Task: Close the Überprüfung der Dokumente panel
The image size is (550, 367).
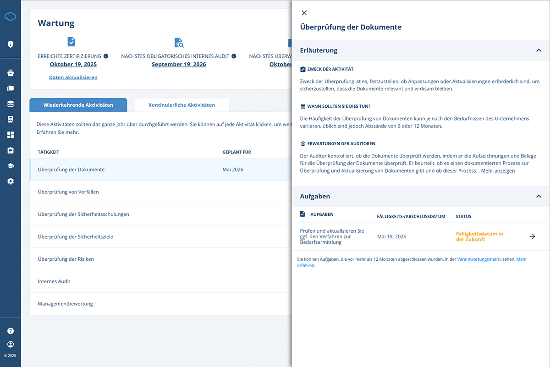Action: [x=304, y=13]
